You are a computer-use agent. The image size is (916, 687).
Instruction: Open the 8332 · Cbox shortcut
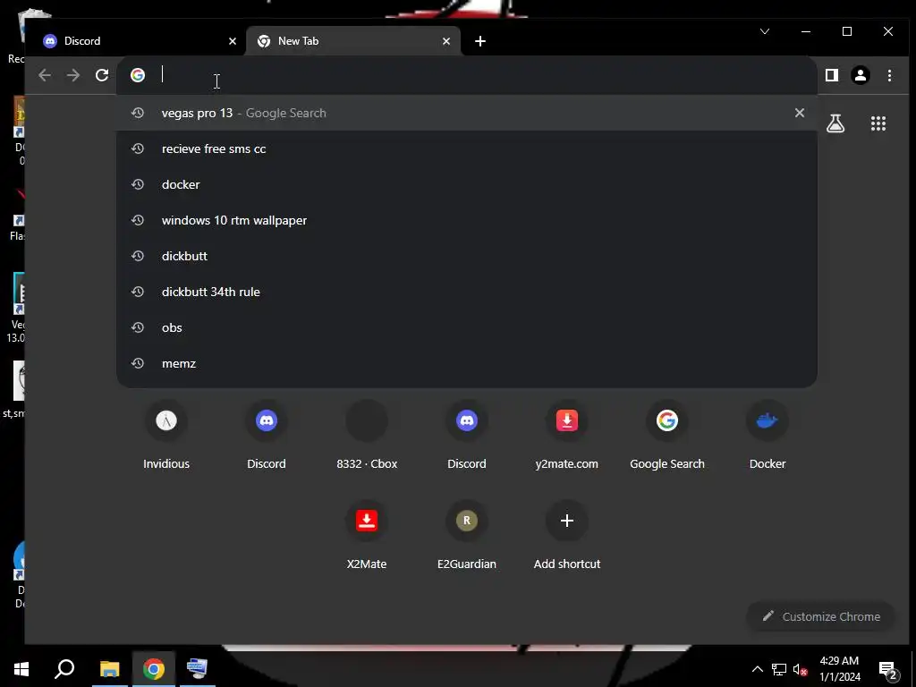[367, 436]
